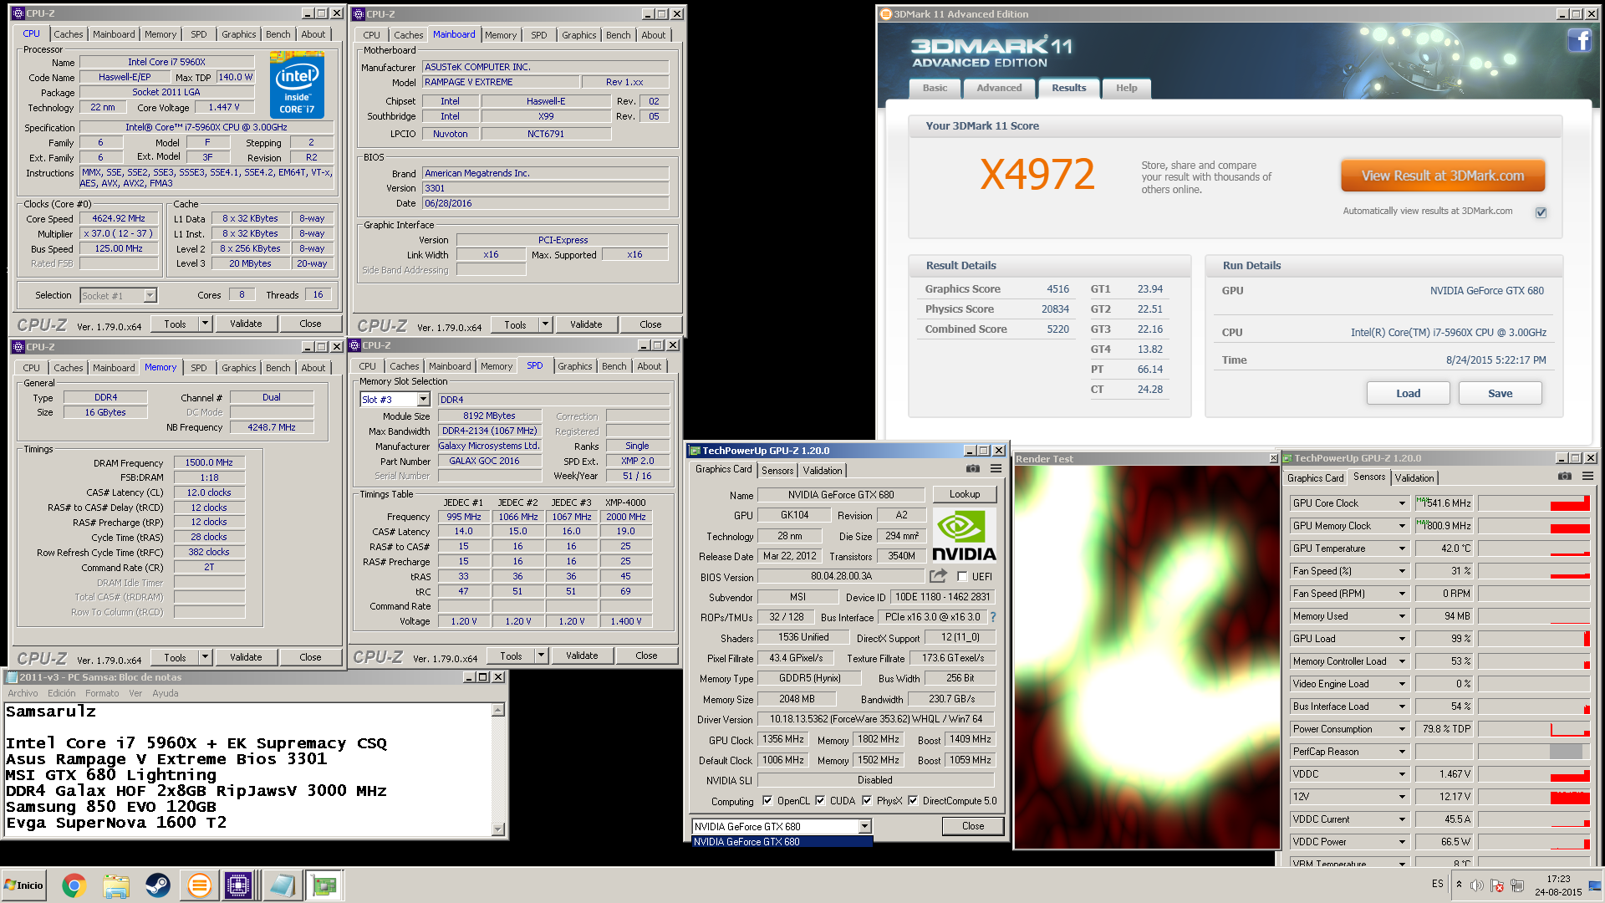Toggle the DirectCompute 5.0 checkbox
The image size is (1605, 903).
[913, 801]
